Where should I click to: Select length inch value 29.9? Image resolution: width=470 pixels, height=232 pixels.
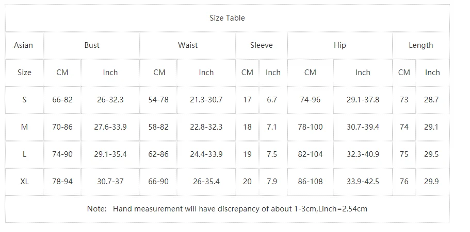(x=431, y=182)
